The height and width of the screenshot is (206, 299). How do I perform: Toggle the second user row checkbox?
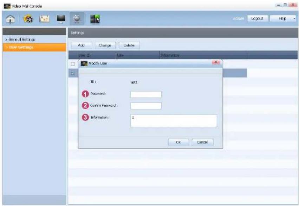click(73, 73)
